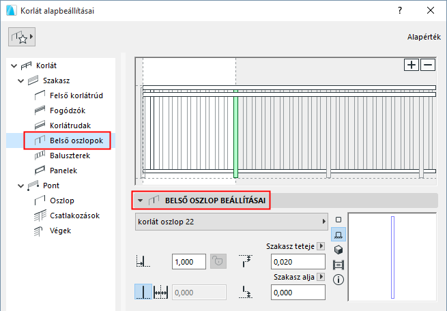
Task: Select the filmstrip preview picture icon
Action: click(338, 265)
